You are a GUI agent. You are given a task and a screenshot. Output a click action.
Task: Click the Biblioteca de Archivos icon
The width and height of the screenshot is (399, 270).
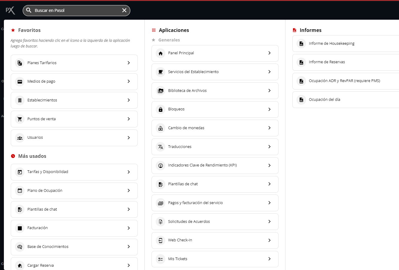coord(160,91)
